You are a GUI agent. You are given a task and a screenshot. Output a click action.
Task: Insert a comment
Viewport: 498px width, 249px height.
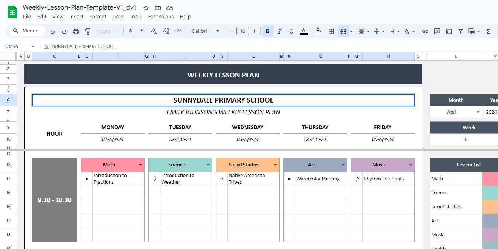point(437,31)
